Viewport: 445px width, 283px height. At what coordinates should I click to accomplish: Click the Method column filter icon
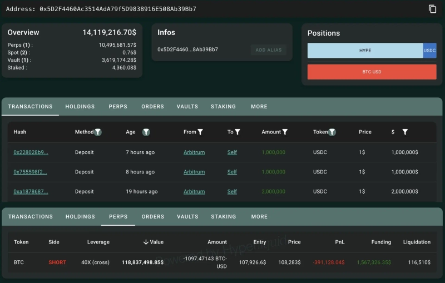click(x=98, y=132)
